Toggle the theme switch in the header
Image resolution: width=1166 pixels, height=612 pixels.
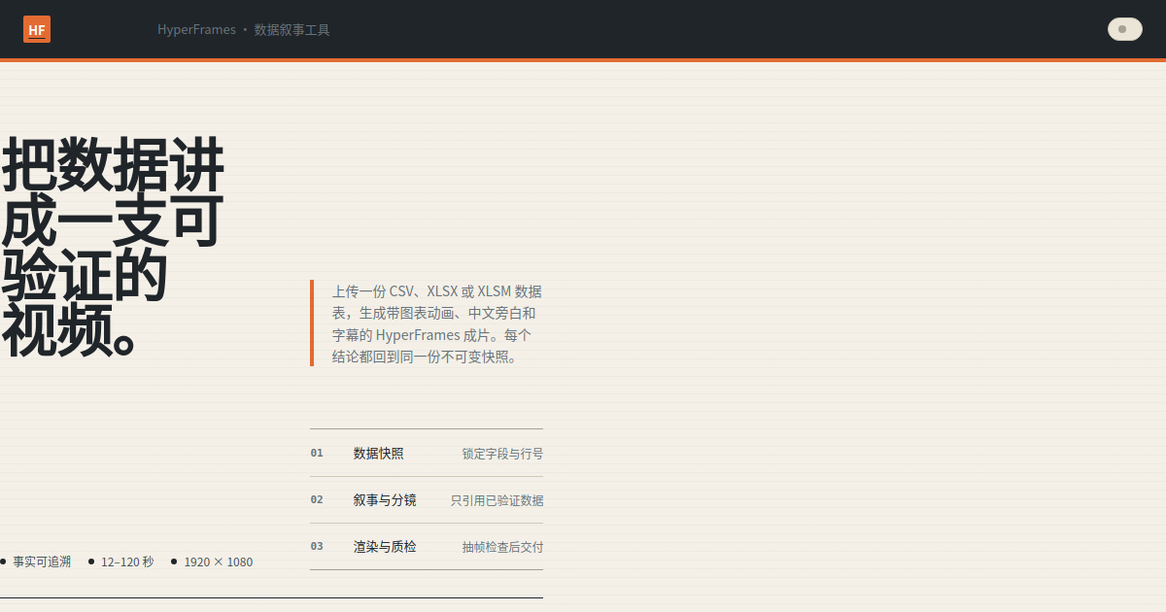pyautogui.click(x=1125, y=29)
